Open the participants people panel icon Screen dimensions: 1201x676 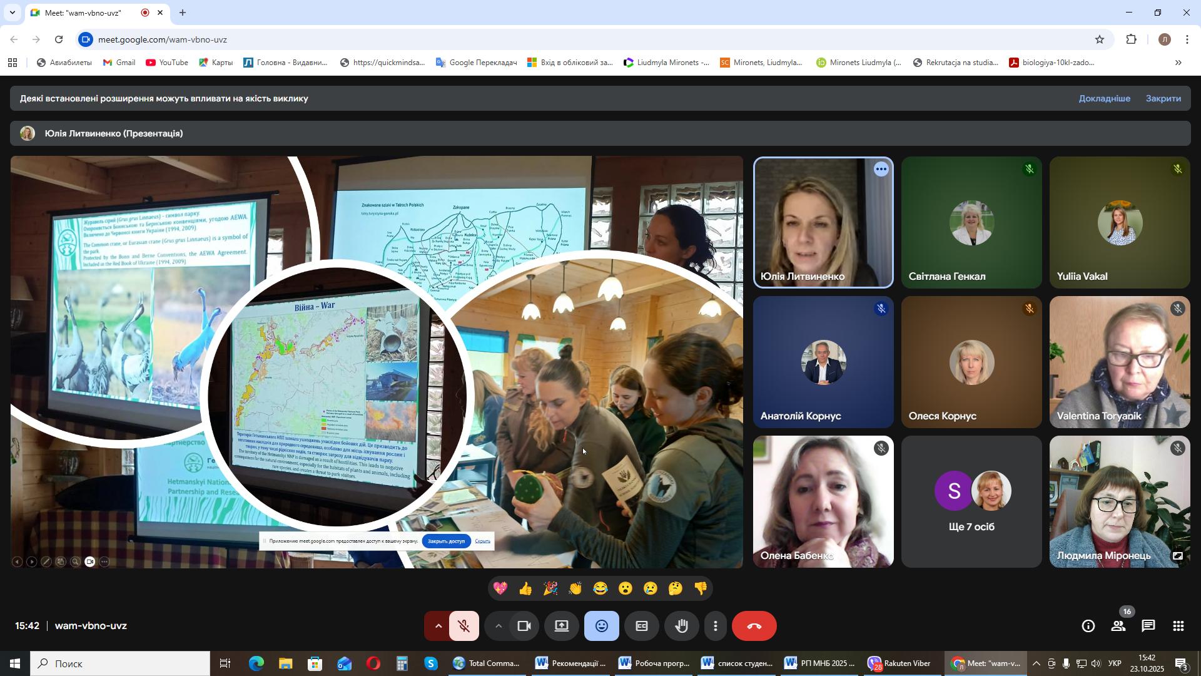click(x=1118, y=627)
